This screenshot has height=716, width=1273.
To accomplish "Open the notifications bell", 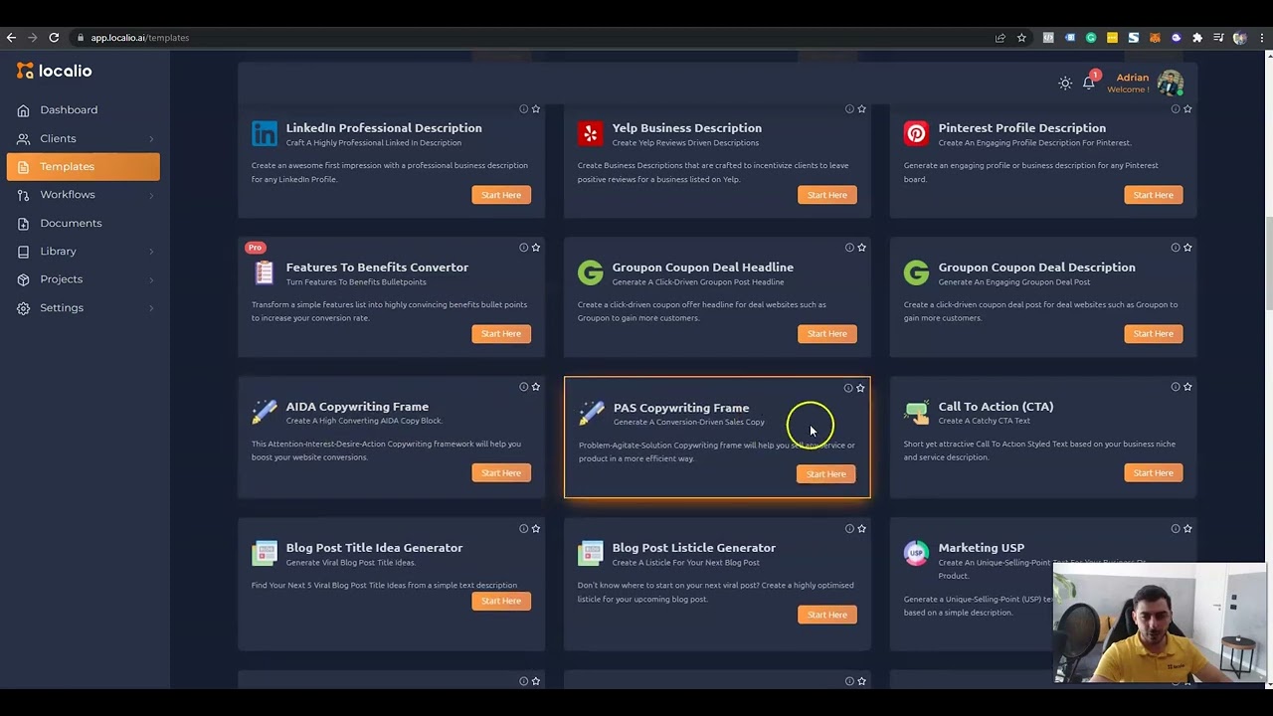I will coord(1089,83).
